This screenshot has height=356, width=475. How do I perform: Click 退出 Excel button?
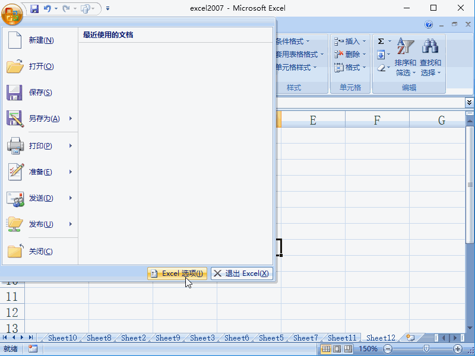tap(242, 274)
